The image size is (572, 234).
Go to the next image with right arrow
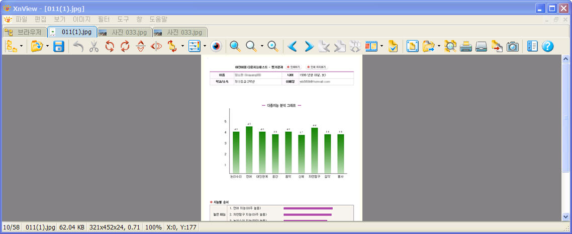point(309,47)
